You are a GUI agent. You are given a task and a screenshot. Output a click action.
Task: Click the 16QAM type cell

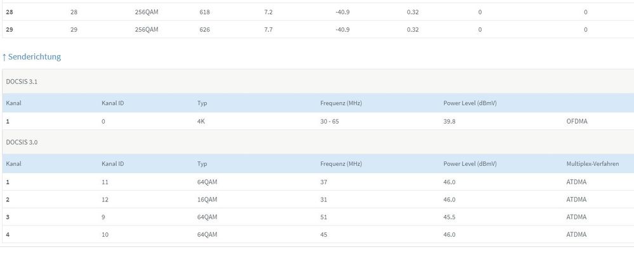pyautogui.click(x=207, y=199)
